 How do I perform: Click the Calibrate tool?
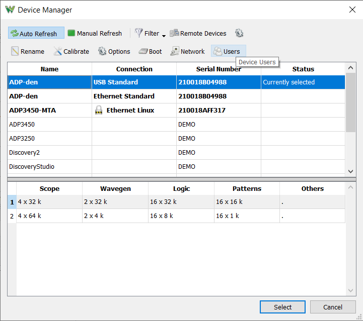[x=71, y=51]
